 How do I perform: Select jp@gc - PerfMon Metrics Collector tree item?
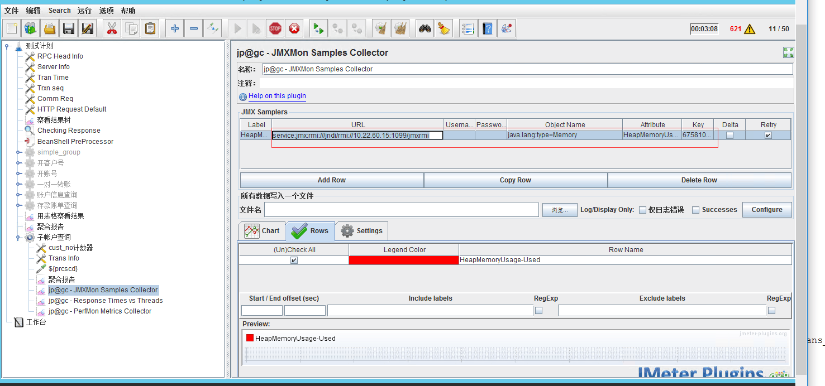pyautogui.click(x=100, y=311)
